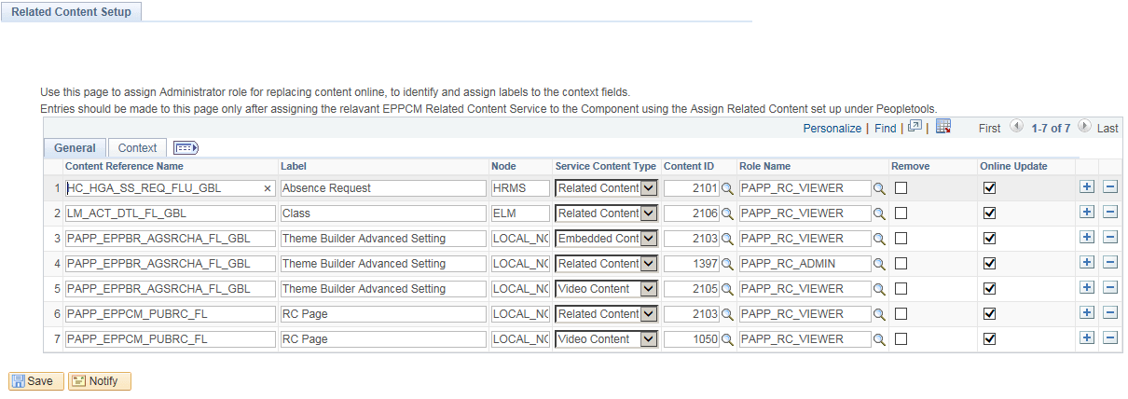Look up Content ID 2101
Image resolution: width=1128 pixels, height=399 pixels.
727,188
